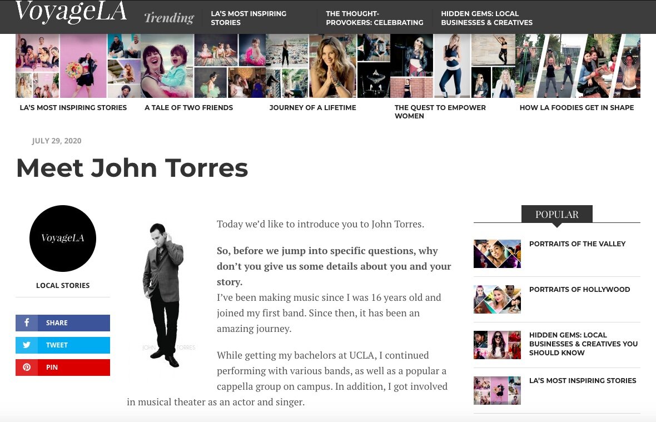The image size is (656, 422).
Task: Open The Quest to Empower Women link
Action: [440, 112]
